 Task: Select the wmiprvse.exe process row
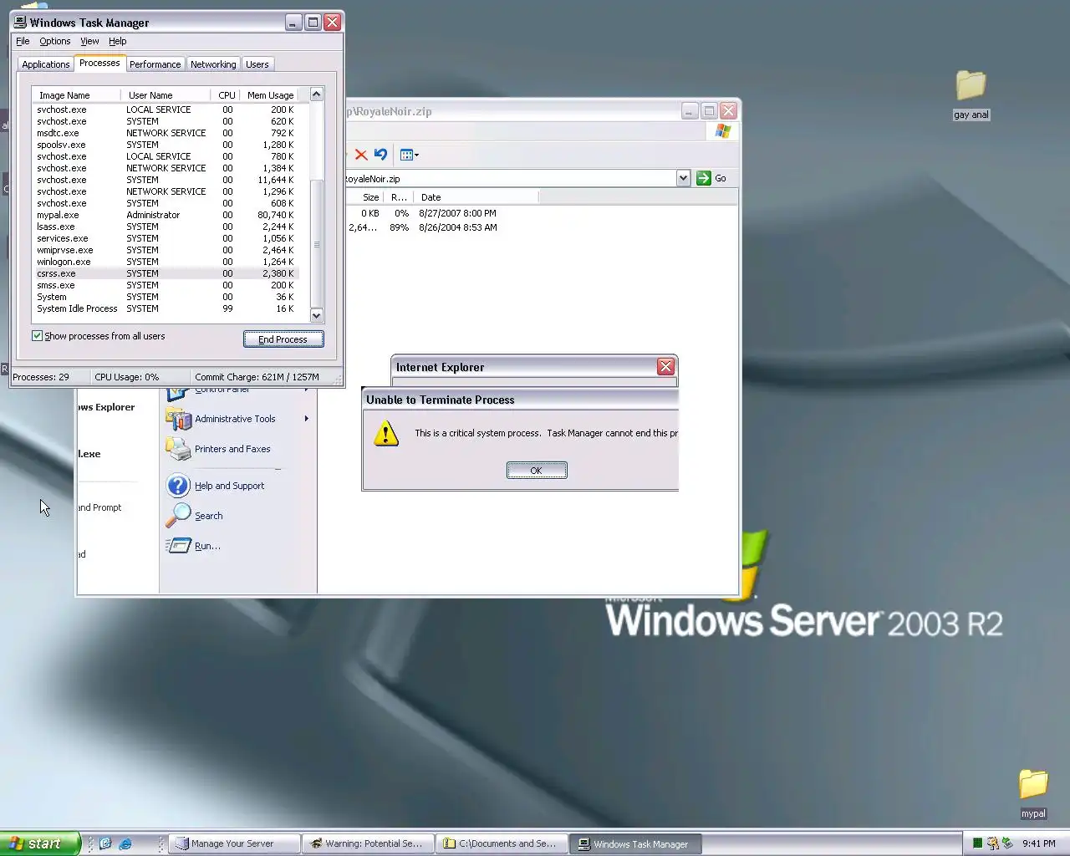166,250
